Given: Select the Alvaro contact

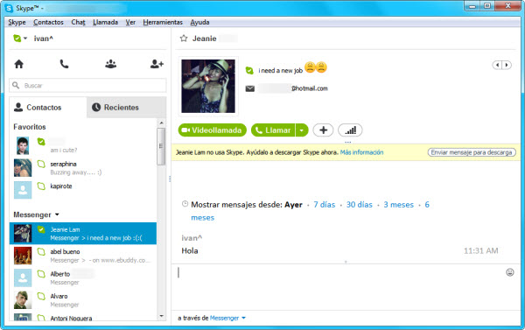Looking at the screenshot, I should click(83, 300).
